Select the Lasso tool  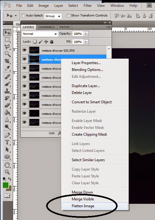click(7, 47)
